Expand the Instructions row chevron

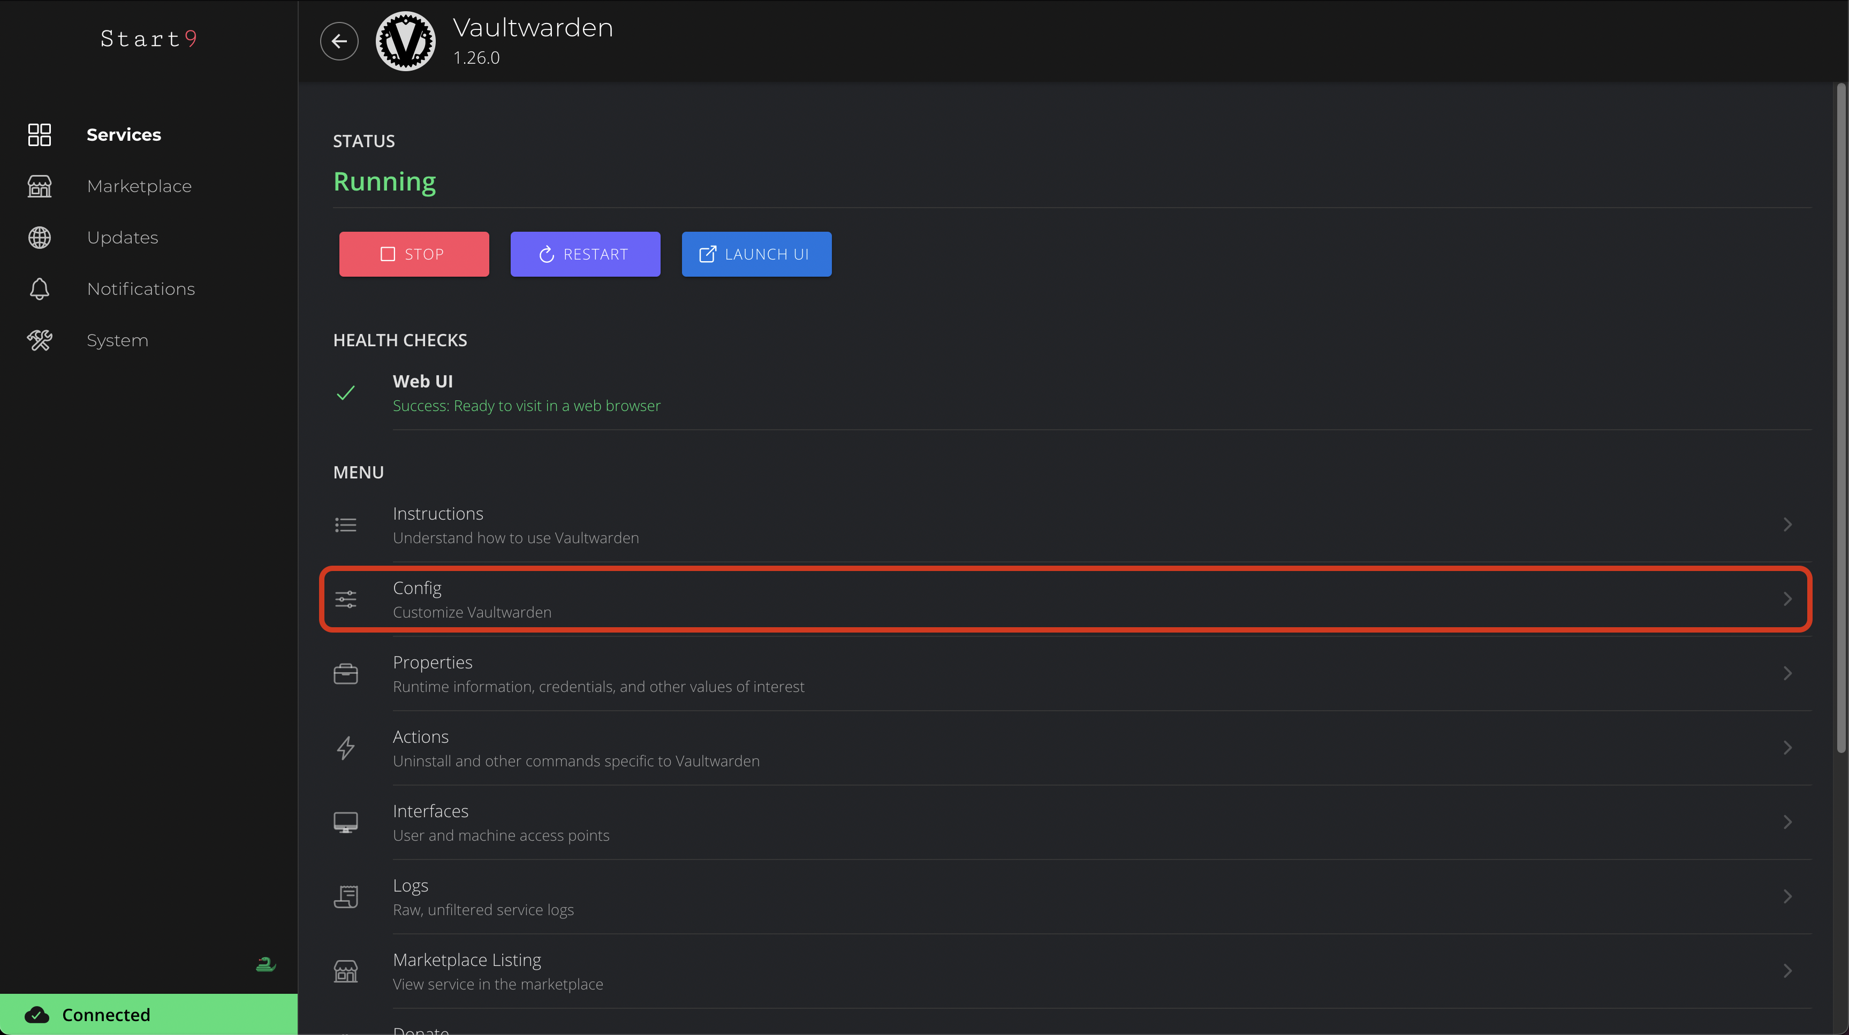coord(1787,524)
